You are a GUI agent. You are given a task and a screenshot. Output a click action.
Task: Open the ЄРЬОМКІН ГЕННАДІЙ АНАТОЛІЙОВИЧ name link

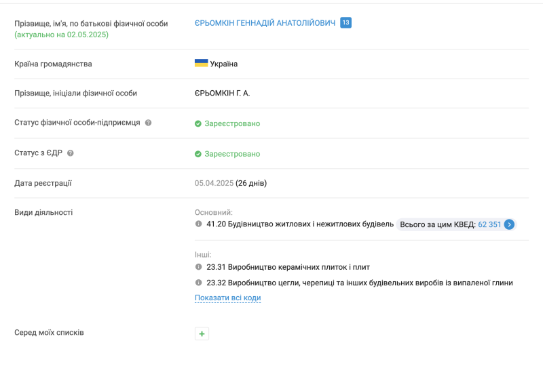265,23
